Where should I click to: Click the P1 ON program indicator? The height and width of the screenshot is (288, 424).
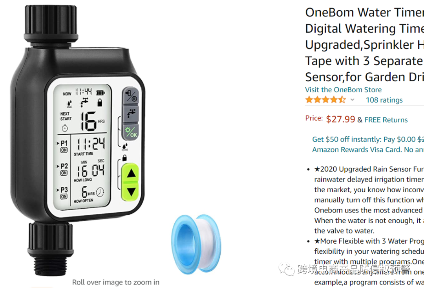tap(63, 147)
